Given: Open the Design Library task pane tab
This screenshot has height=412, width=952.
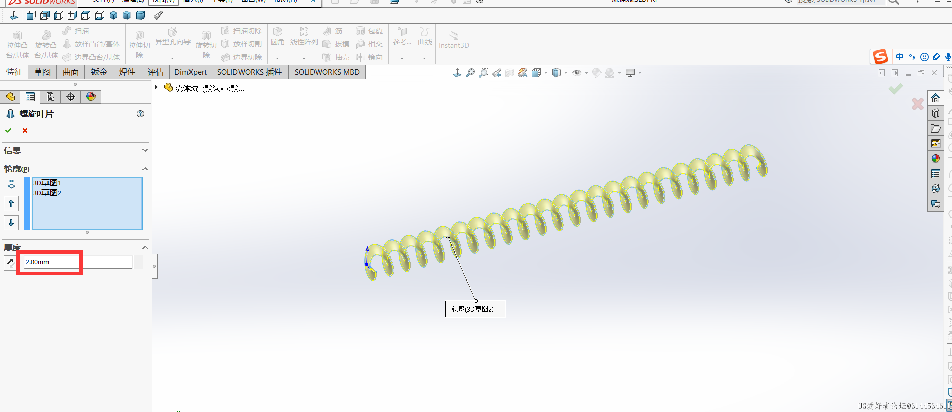Looking at the screenshot, I should [936, 113].
